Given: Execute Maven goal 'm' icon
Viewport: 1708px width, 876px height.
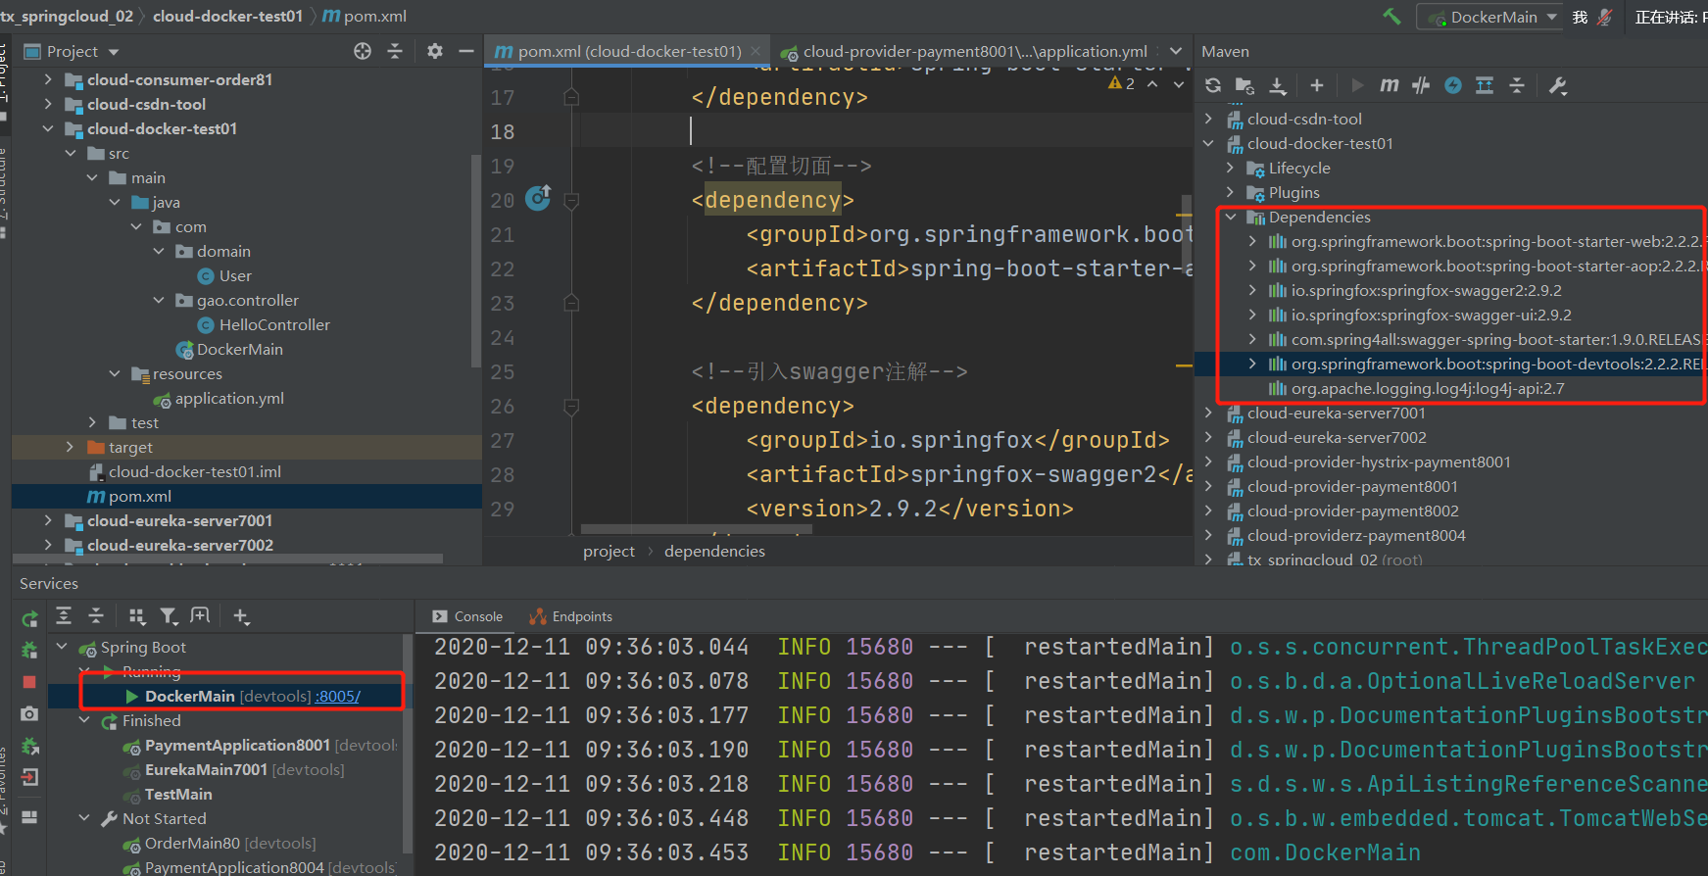Looking at the screenshot, I should pyautogui.click(x=1389, y=85).
